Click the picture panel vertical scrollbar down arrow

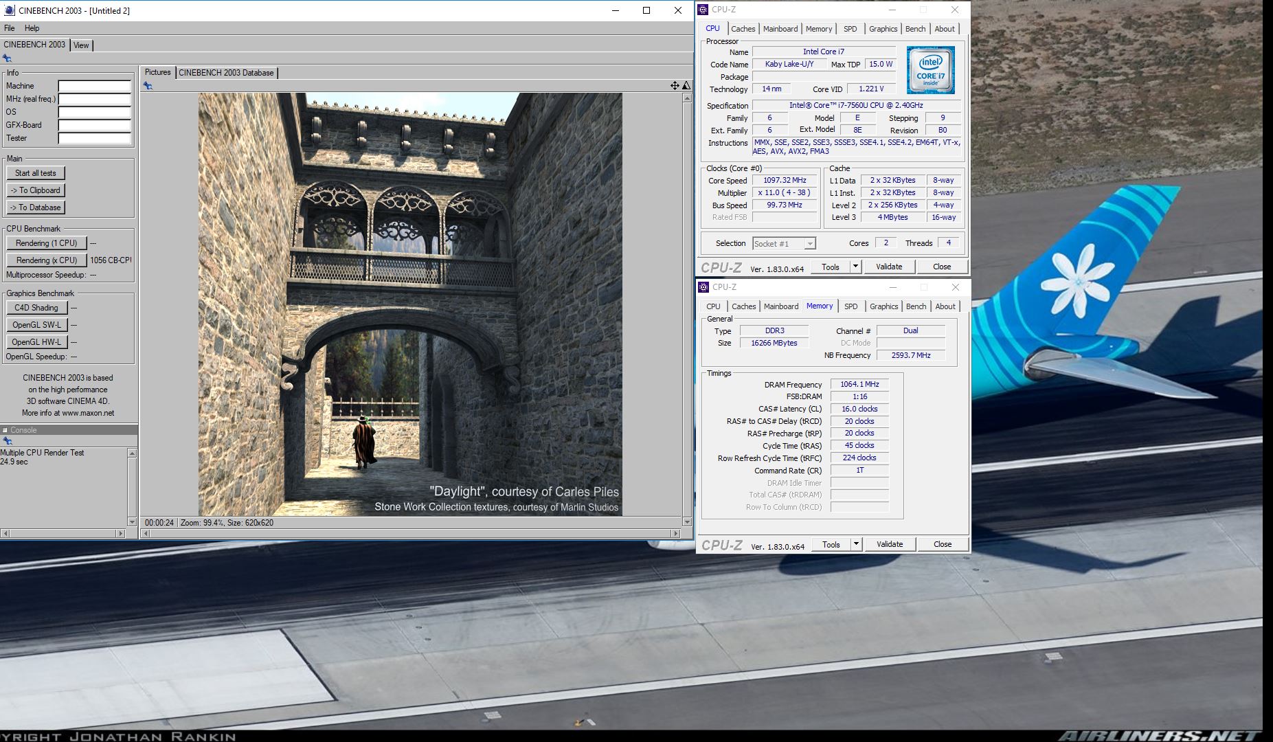(x=686, y=522)
